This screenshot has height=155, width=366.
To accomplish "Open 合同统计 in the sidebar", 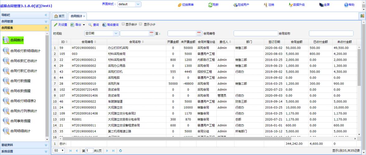I will pos(13,40).
